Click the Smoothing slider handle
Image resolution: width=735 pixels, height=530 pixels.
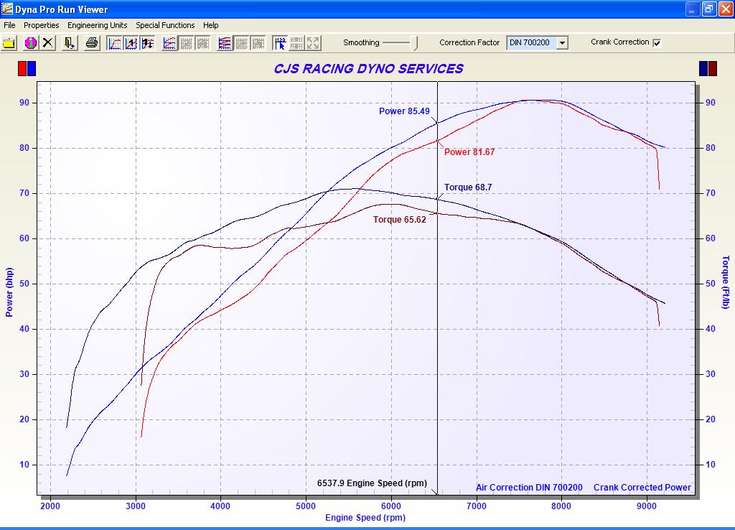click(x=415, y=43)
